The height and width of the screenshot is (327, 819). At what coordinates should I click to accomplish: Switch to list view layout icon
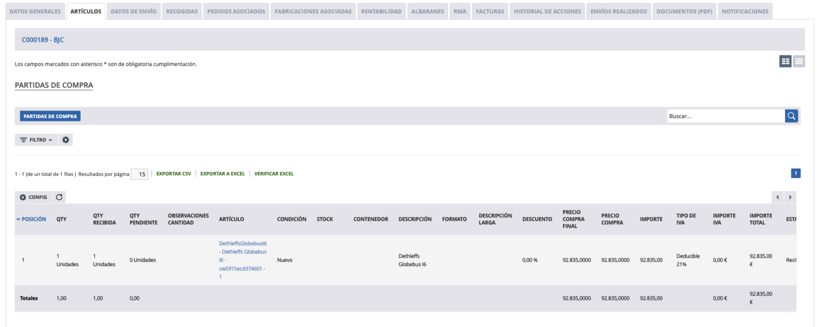point(799,61)
